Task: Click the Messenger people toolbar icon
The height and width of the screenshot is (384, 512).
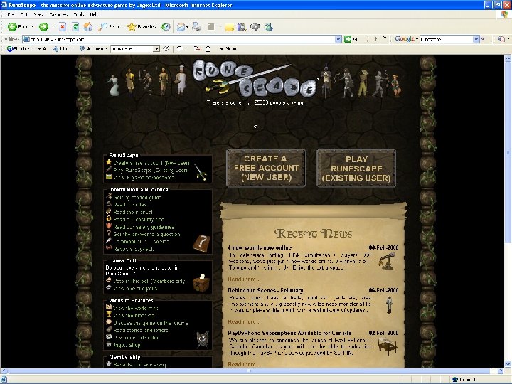Action: click(268, 27)
